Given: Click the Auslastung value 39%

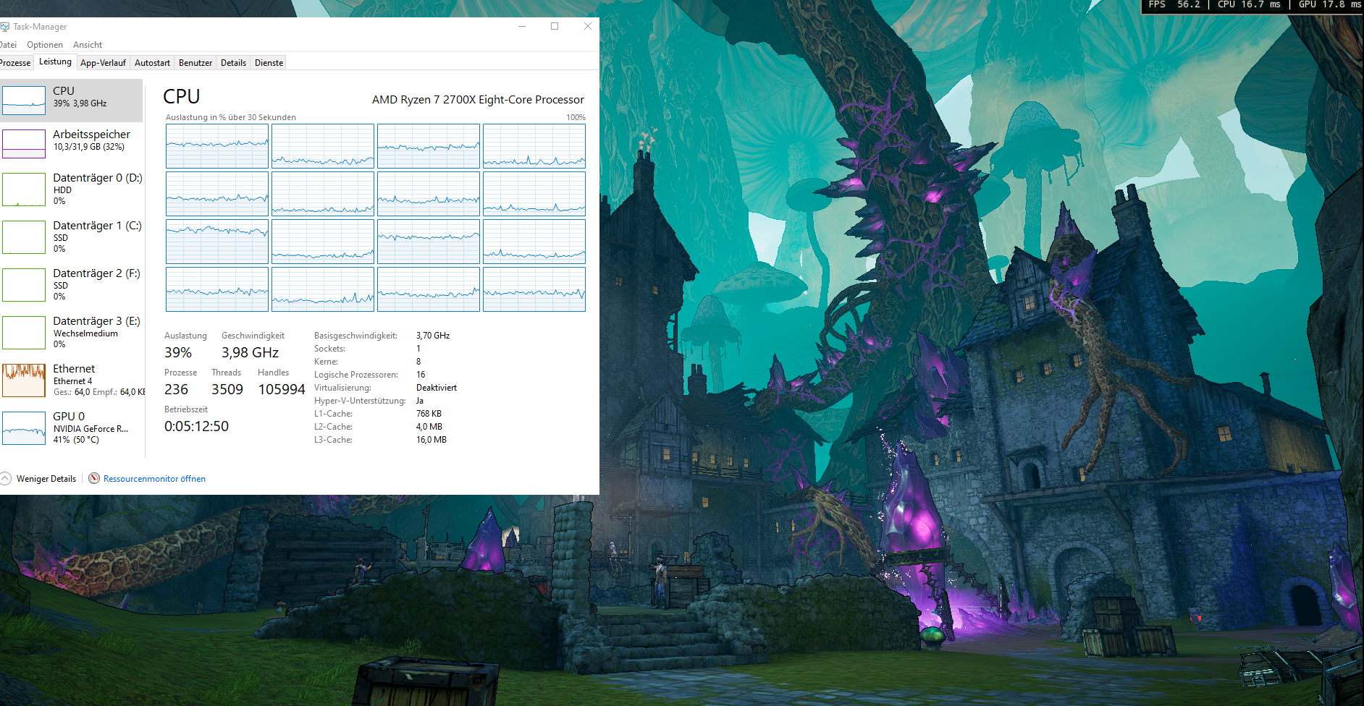Looking at the screenshot, I should pyautogui.click(x=178, y=352).
